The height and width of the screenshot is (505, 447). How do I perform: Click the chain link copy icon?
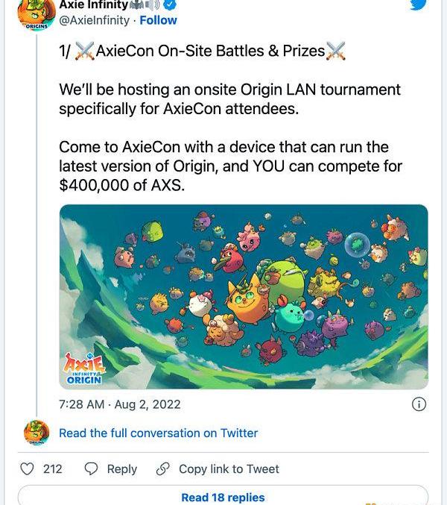point(162,469)
